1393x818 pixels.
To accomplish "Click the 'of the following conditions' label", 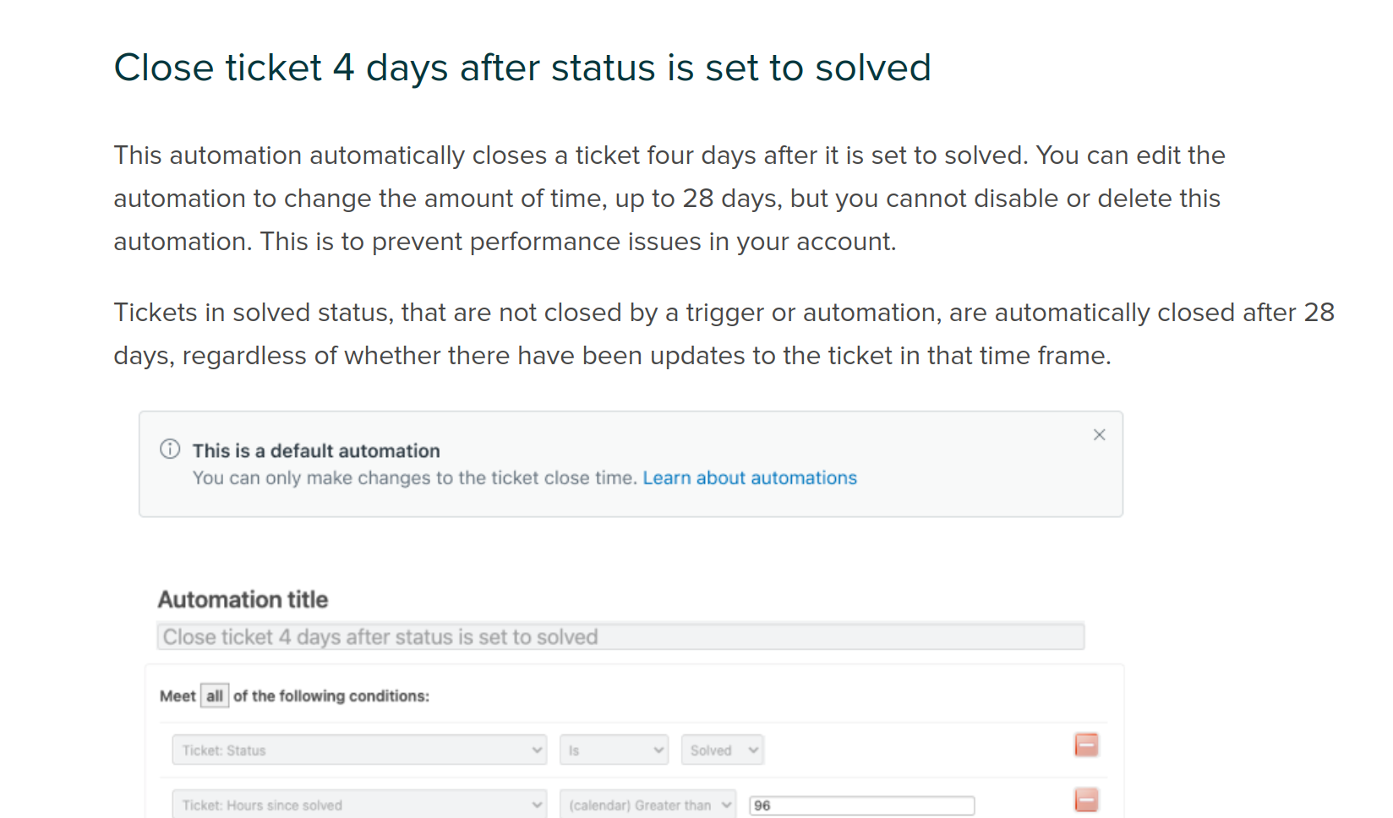I will click(331, 695).
